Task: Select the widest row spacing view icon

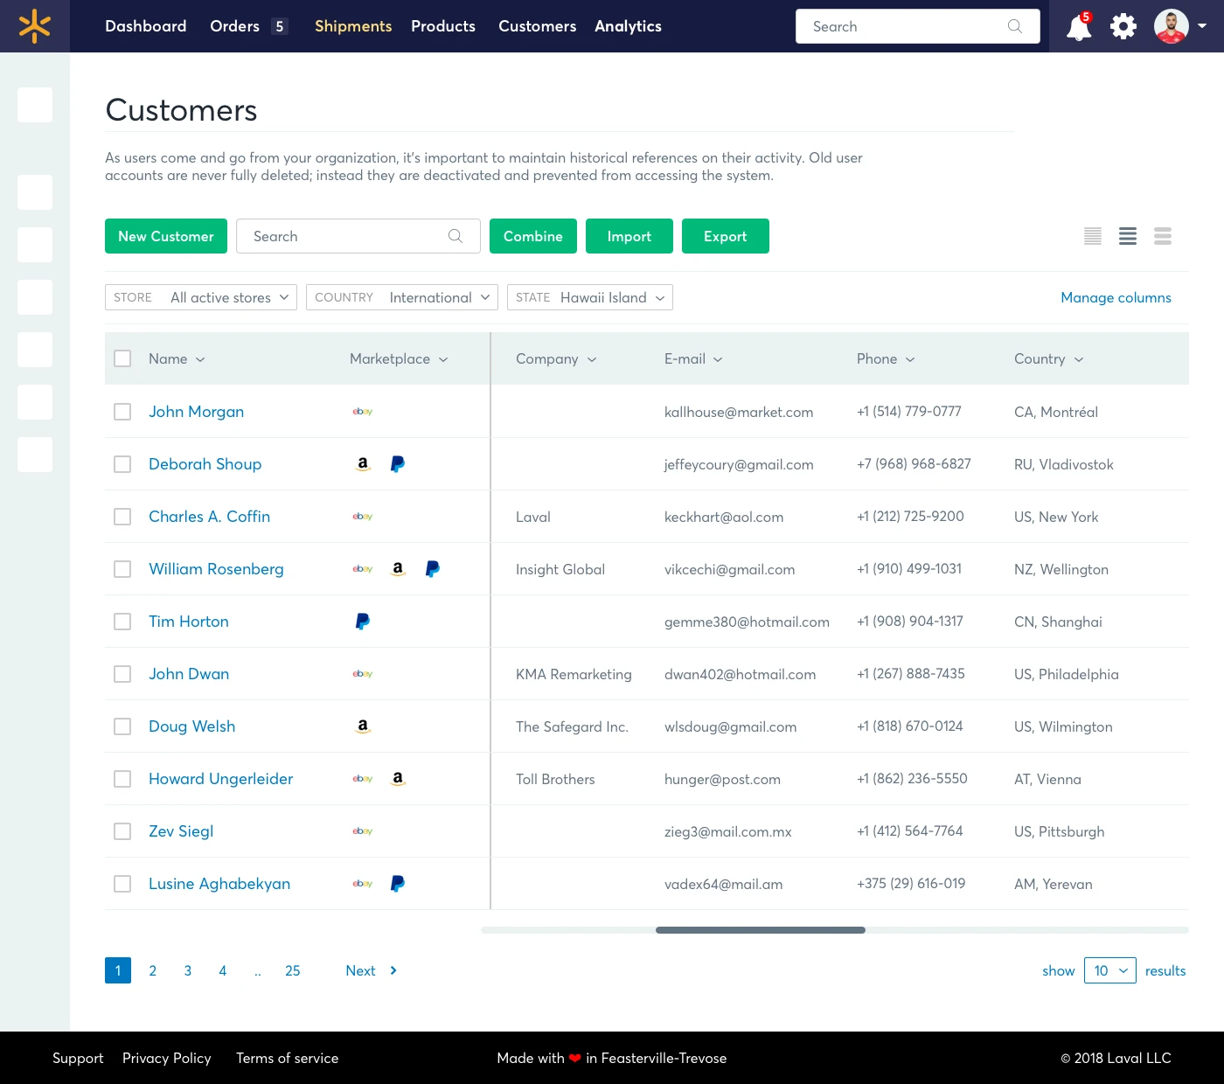Action: (1163, 236)
